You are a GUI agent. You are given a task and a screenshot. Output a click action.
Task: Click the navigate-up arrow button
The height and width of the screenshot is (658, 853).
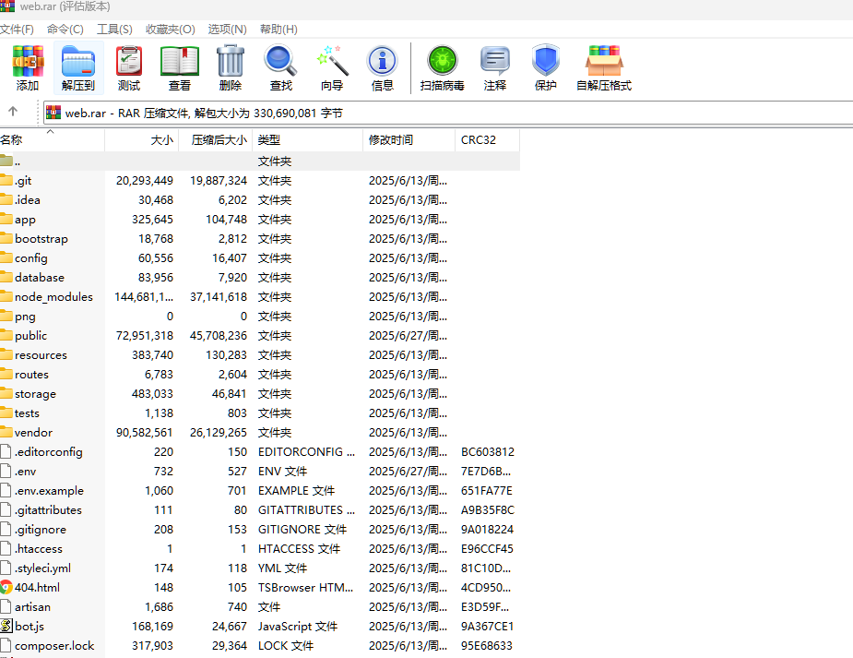15,112
